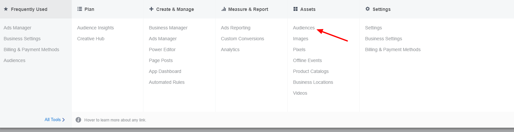The width and height of the screenshot is (514, 132).
Task: Open Business Settings in the Settings column
Action: (384, 39)
